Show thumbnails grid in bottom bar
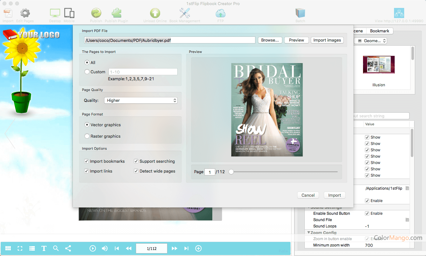Image resolution: width=426 pixels, height=256 pixels. [8, 248]
